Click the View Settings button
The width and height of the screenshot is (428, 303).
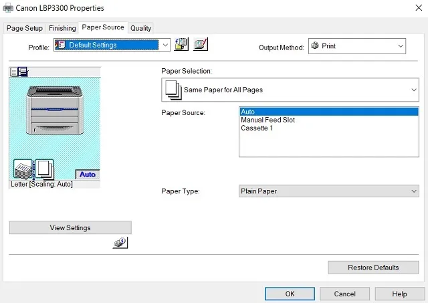click(x=70, y=227)
